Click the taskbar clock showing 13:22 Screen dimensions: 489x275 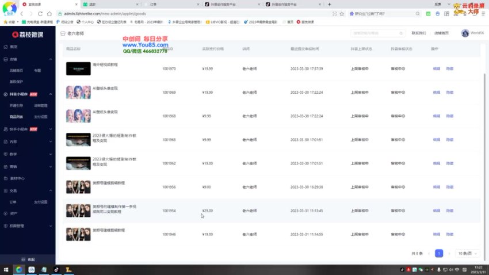coord(478,270)
